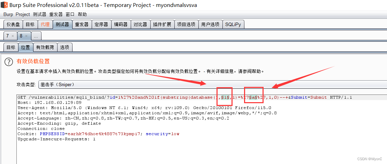
Task: Open the 攻击类型 Sniper dropdown
Action: click(212, 84)
